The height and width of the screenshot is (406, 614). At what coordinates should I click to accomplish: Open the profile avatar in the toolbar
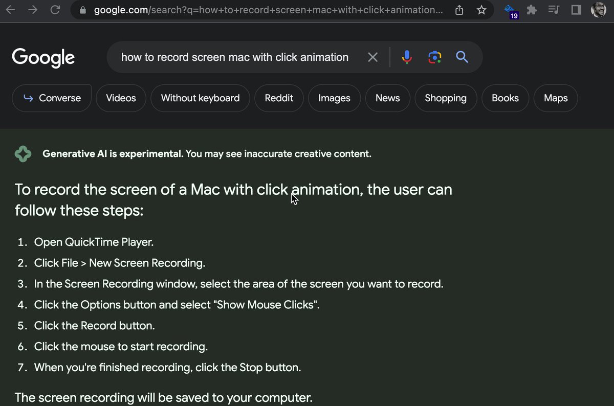599,10
